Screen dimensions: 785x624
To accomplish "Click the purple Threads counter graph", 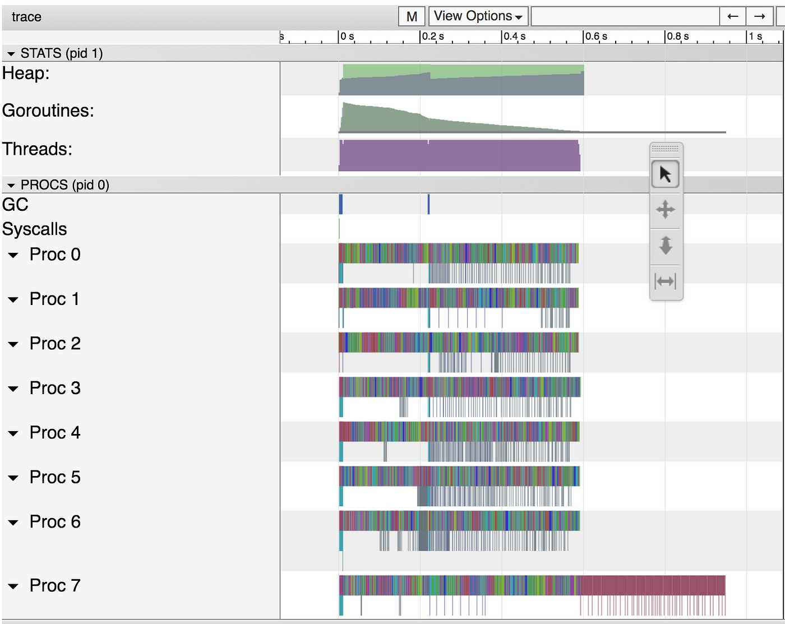I will point(459,155).
